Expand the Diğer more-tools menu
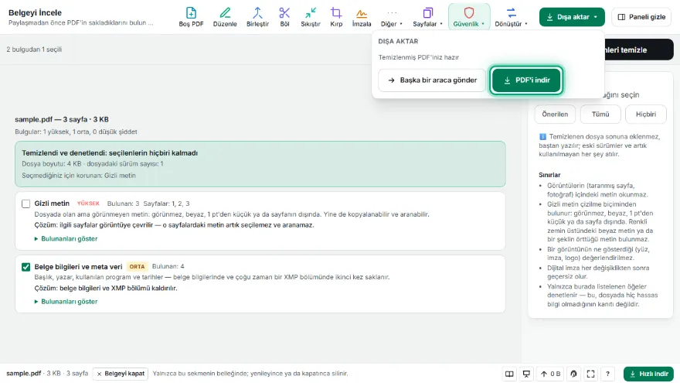The height and width of the screenshot is (383, 680). [x=392, y=17]
